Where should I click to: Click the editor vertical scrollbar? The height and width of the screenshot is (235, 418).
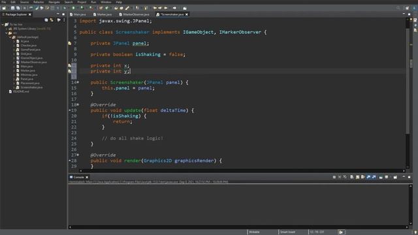(x=408, y=80)
